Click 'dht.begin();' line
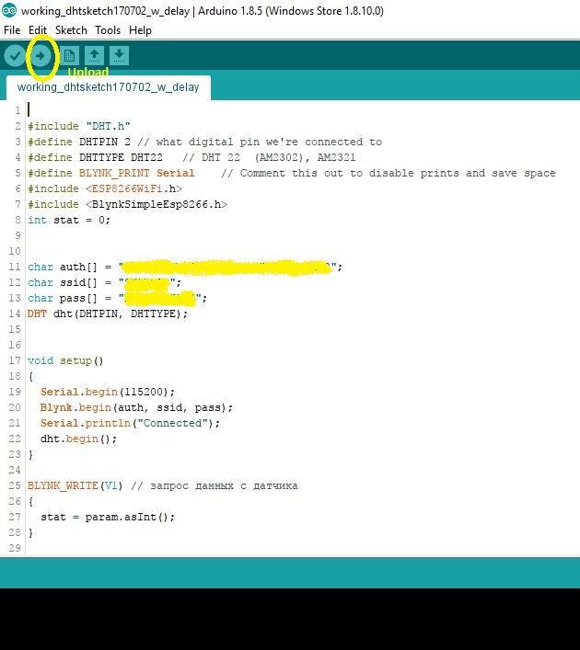This screenshot has height=650, width=580. [78, 439]
